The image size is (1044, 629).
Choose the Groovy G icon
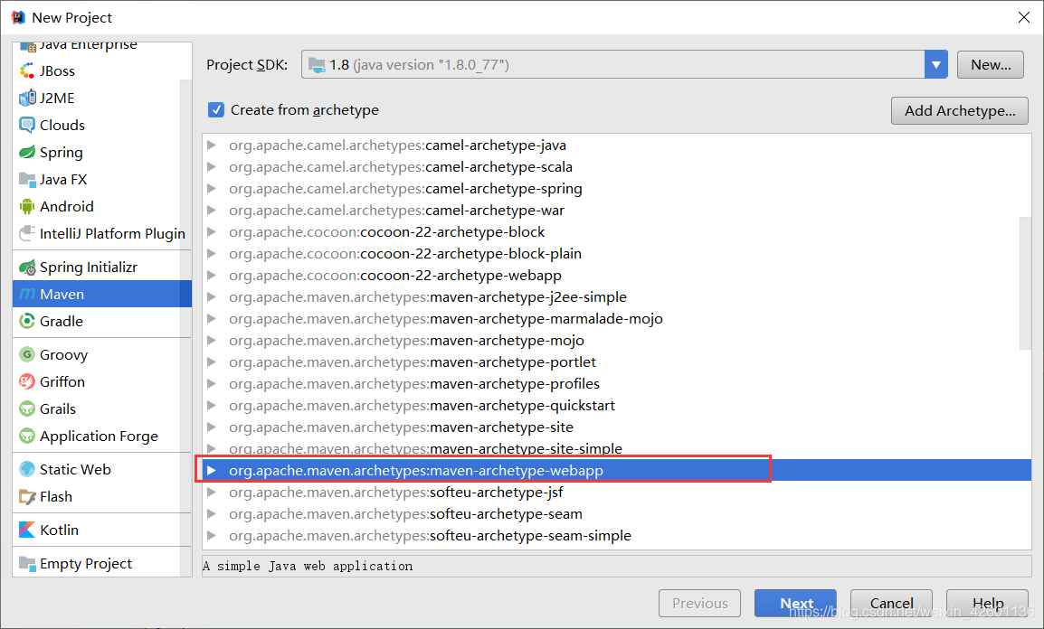27,354
